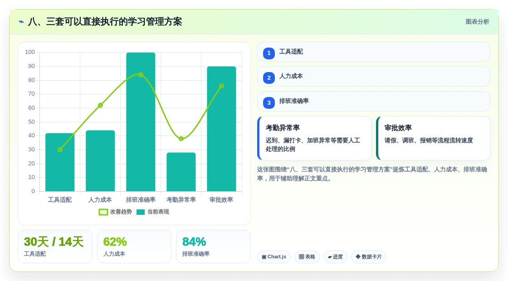Click the trend line point above 人力成本

(100, 105)
